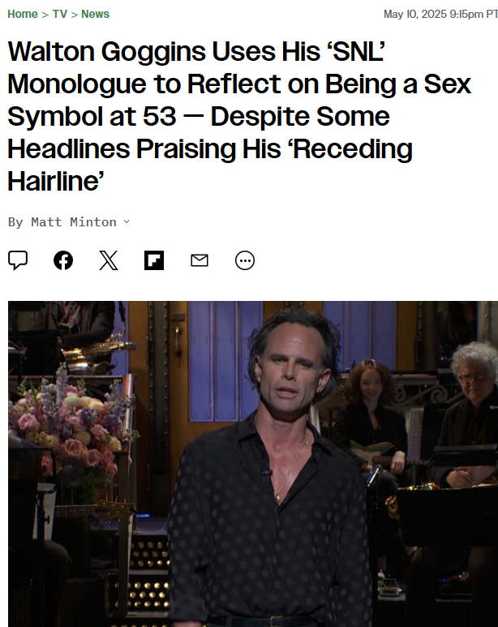Click the breadcrumb arrow after TV
The width and height of the screenshot is (498, 627).
click(x=75, y=15)
